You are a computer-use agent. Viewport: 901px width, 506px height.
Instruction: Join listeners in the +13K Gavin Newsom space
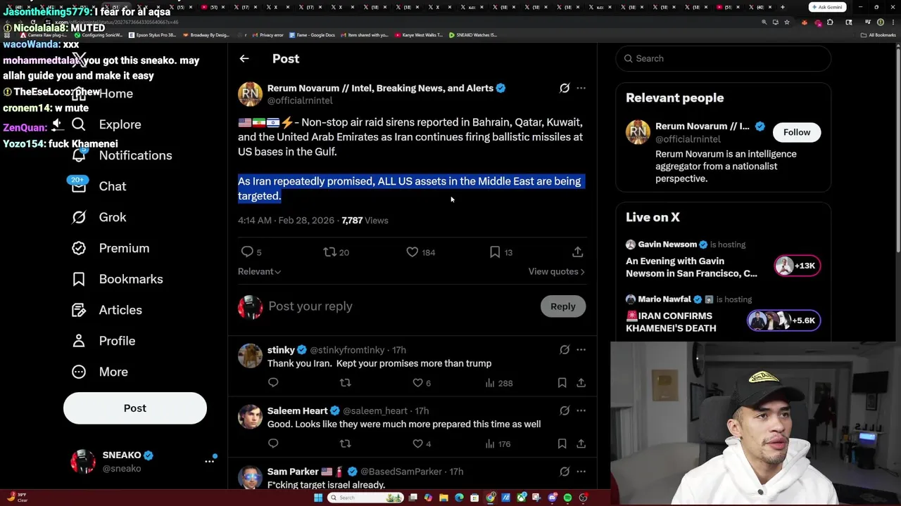(x=797, y=266)
